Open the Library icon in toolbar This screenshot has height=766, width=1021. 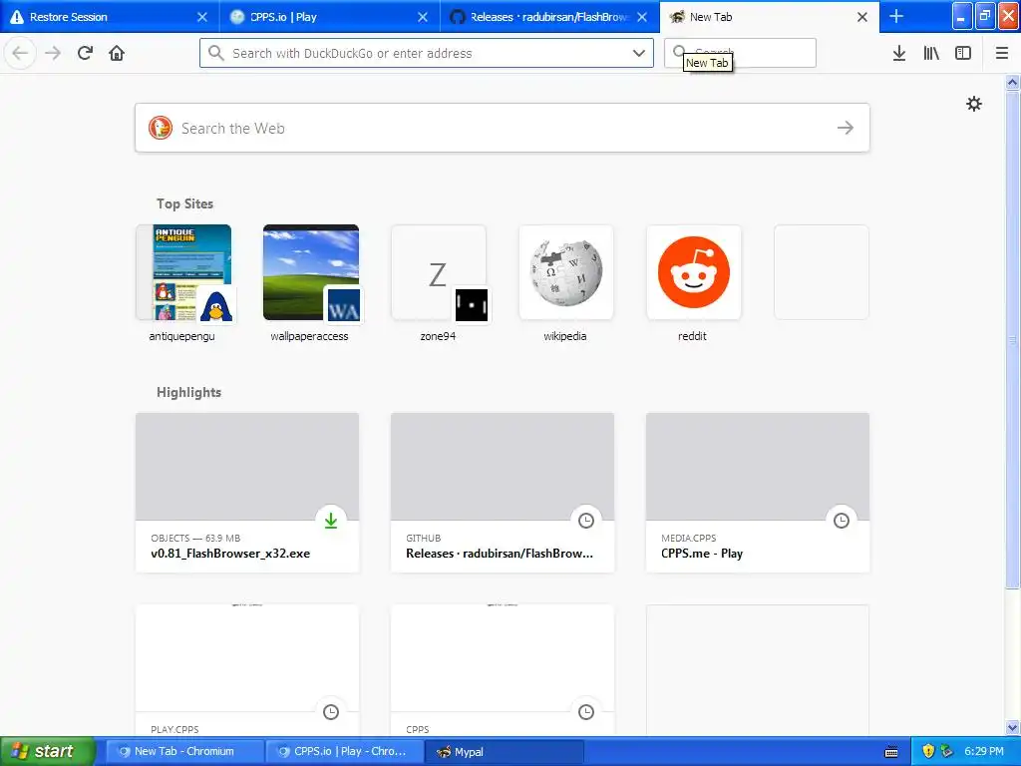(x=931, y=53)
